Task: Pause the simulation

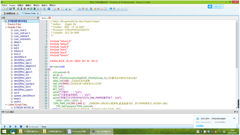Action: [x=16, y=127]
